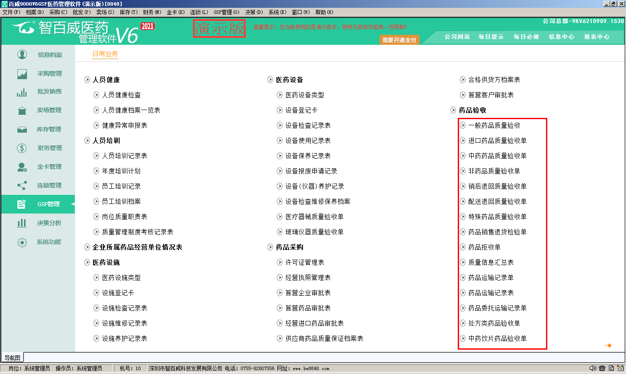This screenshot has height=374, width=626.
Task: Click the 我要开通支付 button
Action: [399, 40]
